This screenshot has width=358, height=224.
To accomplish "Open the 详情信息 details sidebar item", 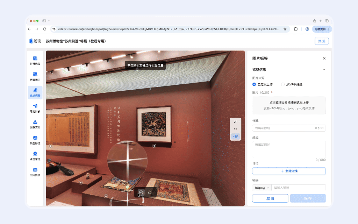I will click(35, 61).
